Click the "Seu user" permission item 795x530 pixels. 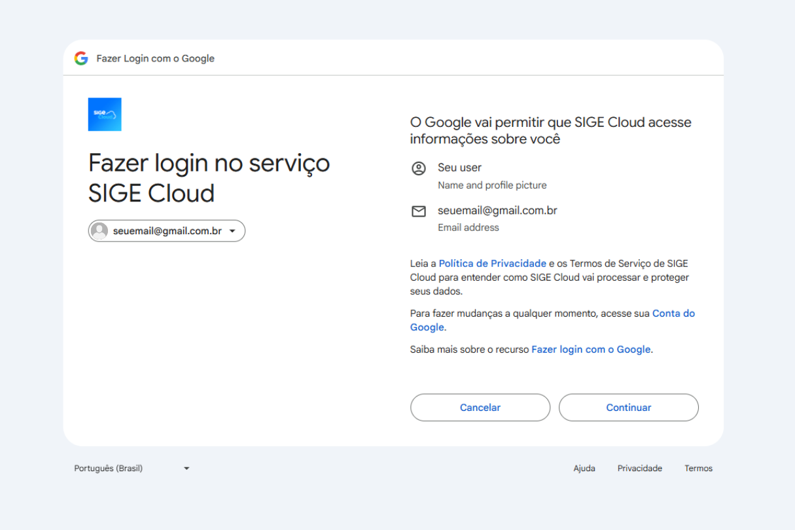[x=459, y=168]
